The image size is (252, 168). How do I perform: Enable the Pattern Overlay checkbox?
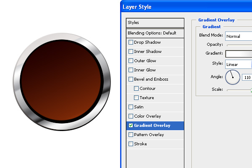click(x=131, y=135)
